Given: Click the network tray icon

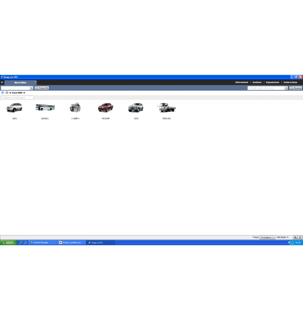Looking at the screenshot, I should [293, 243].
